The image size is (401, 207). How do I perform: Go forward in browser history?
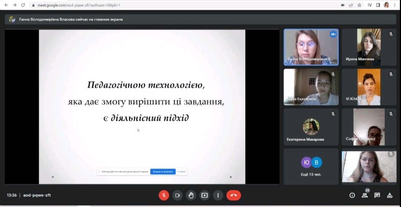coord(14,5)
